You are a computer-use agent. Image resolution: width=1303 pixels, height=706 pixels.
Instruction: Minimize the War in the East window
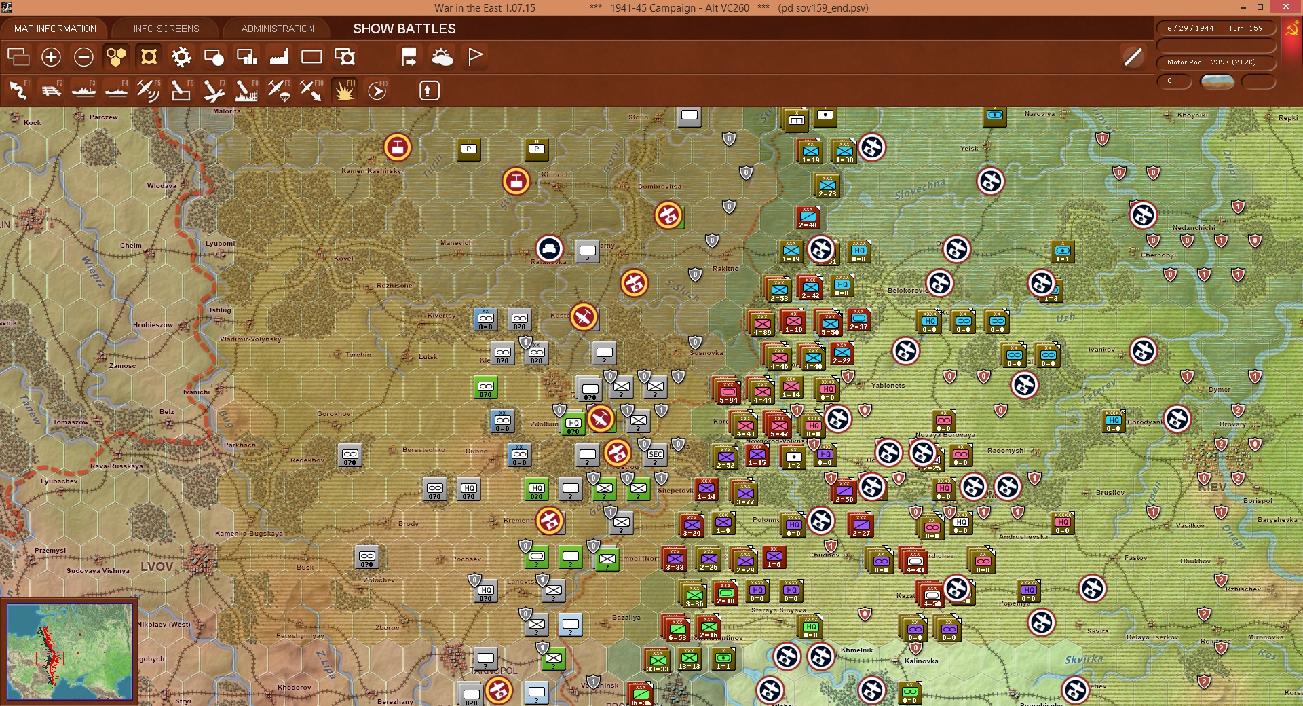click(x=1243, y=7)
